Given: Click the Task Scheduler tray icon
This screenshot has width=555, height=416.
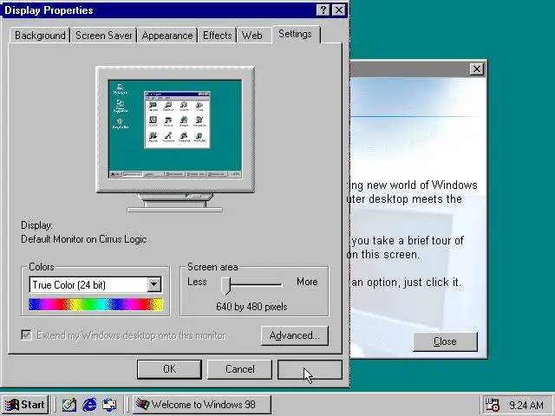Looking at the screenshot, I should 492,405.
